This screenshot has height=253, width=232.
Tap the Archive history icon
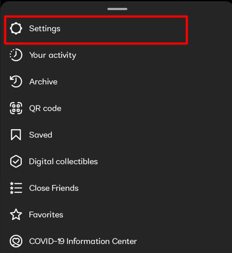[x=16, y=82]
